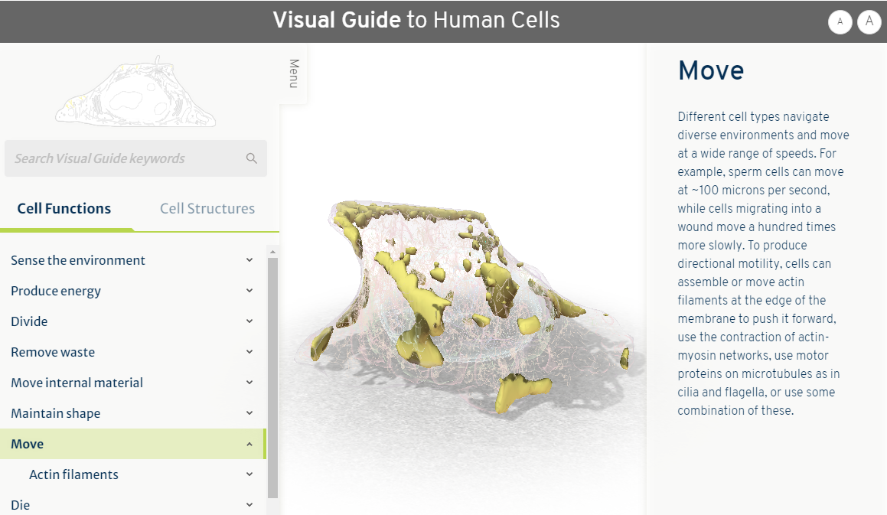Expand the Actin filaments chevron

(x=249, y=474)
